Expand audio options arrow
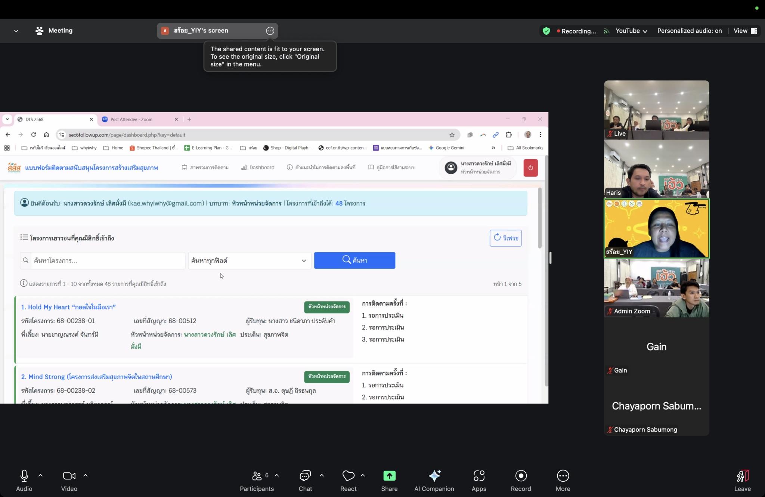Image resolution: width=765 pixels, height=497 pixels. [40, 475]
